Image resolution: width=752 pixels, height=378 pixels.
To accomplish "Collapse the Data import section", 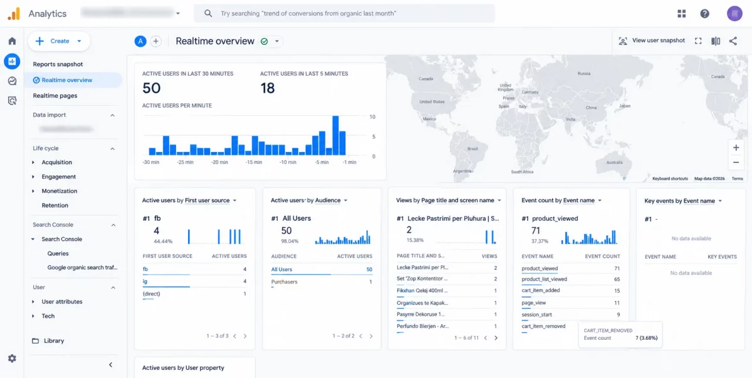I will click(113, 115).
